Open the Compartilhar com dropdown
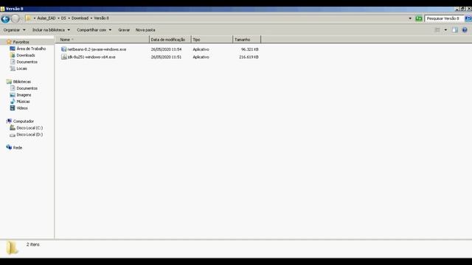This screenshot has width=472, height=265. tap(94, 30)
